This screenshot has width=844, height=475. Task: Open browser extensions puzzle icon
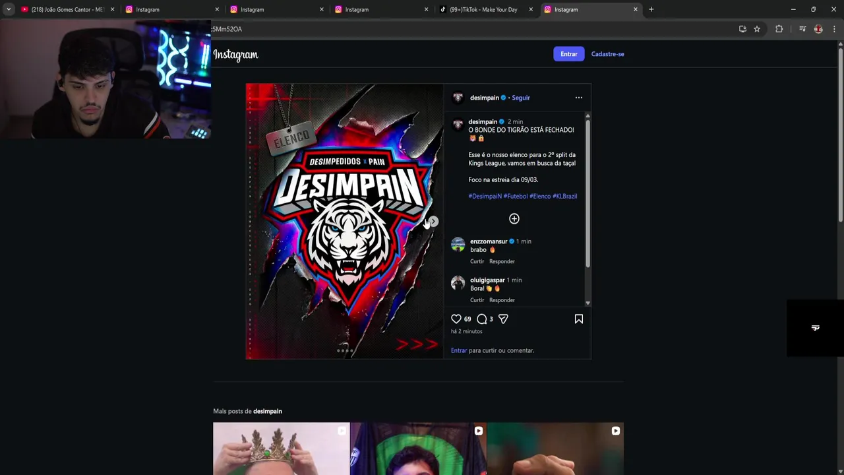tap(779, 29)
